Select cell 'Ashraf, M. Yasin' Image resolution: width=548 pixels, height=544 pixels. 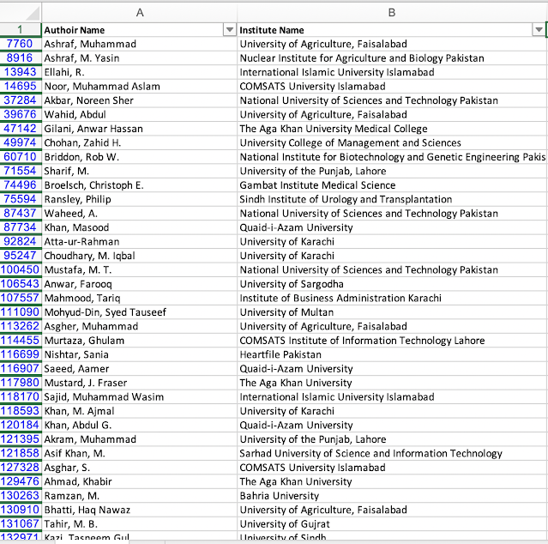pyautogui.click(x=139, y=58)
